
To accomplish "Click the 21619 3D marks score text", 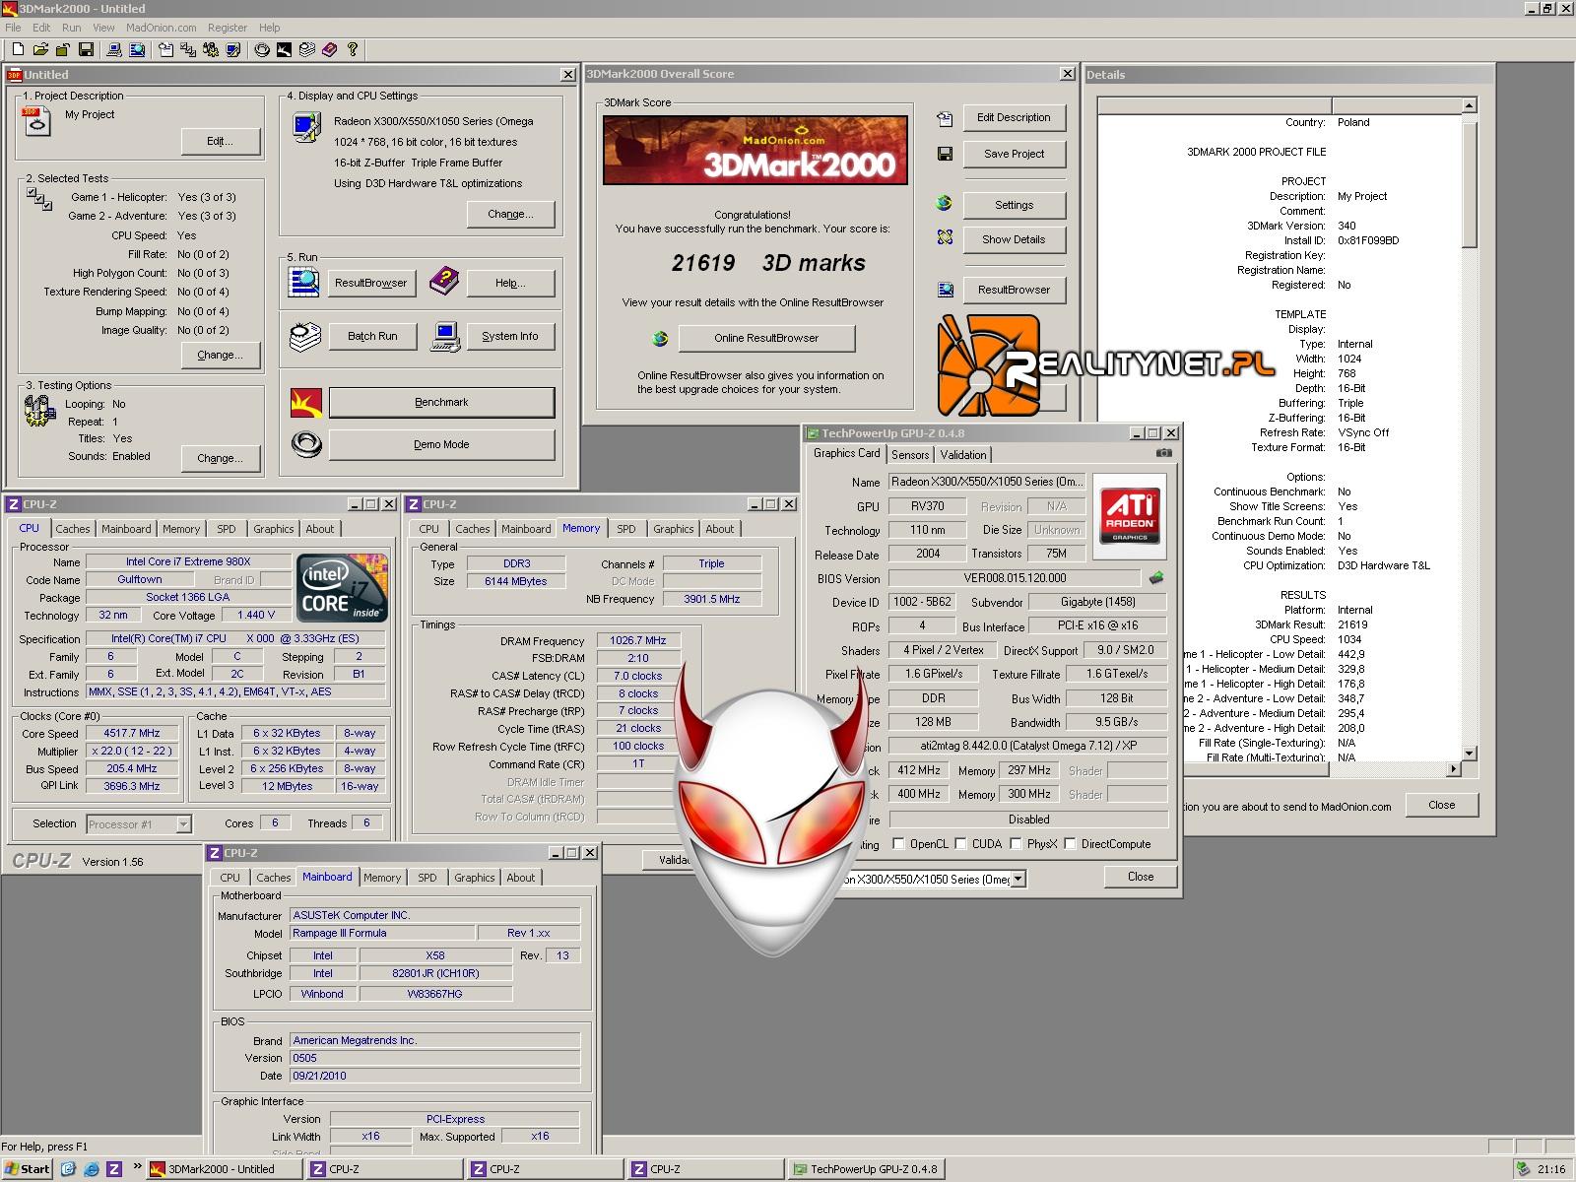I will point(768,263).
